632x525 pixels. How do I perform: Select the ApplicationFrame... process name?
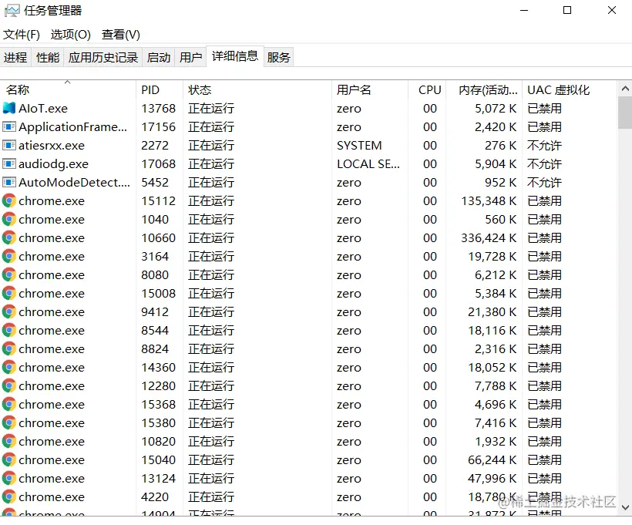pos(73,127)
